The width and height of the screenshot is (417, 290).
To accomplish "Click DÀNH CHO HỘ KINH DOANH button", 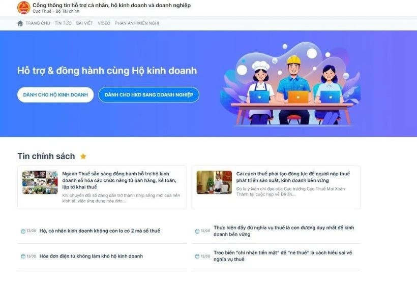I will tap(55, 95).
